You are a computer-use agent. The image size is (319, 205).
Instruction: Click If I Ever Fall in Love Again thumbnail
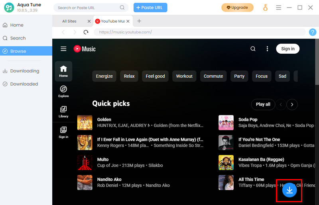85,143
